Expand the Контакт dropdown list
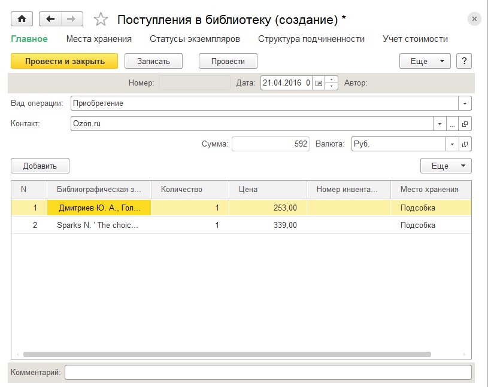 [x=439, y=124]
